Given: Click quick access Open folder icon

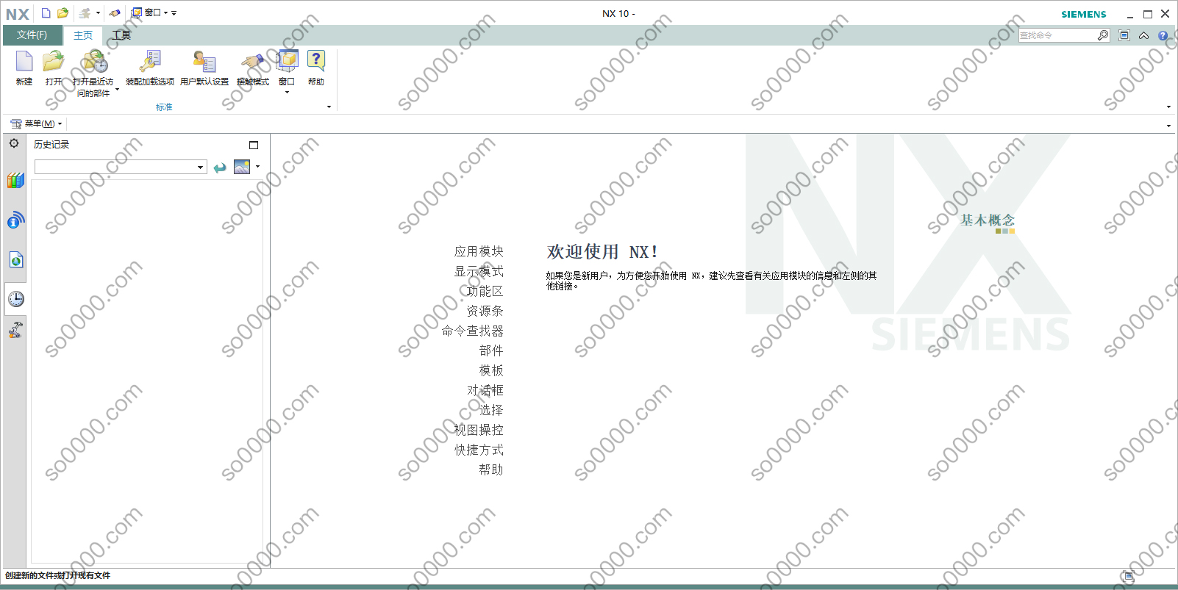Looking at the screenshot, I should [x=63, y=12].
